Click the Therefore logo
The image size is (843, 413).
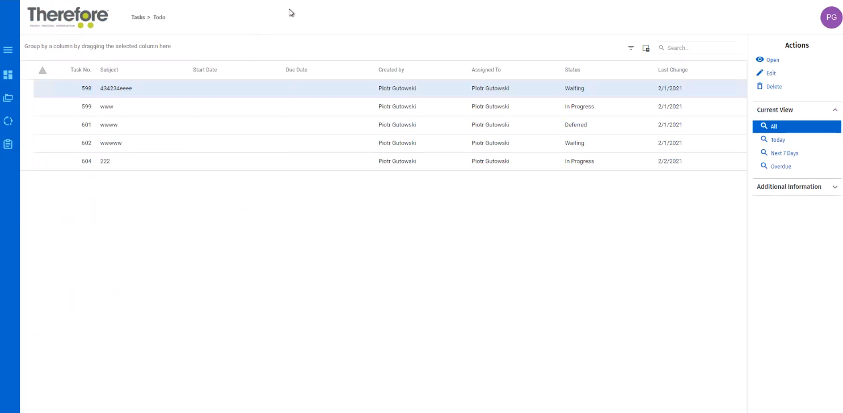click(68, 17)
